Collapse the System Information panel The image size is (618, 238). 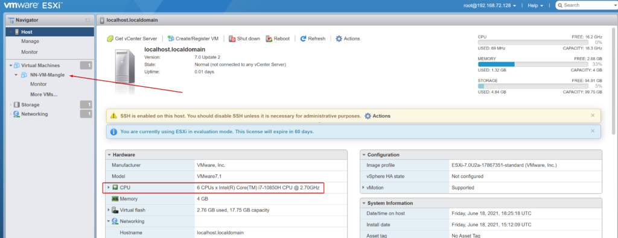pos(364,204)
